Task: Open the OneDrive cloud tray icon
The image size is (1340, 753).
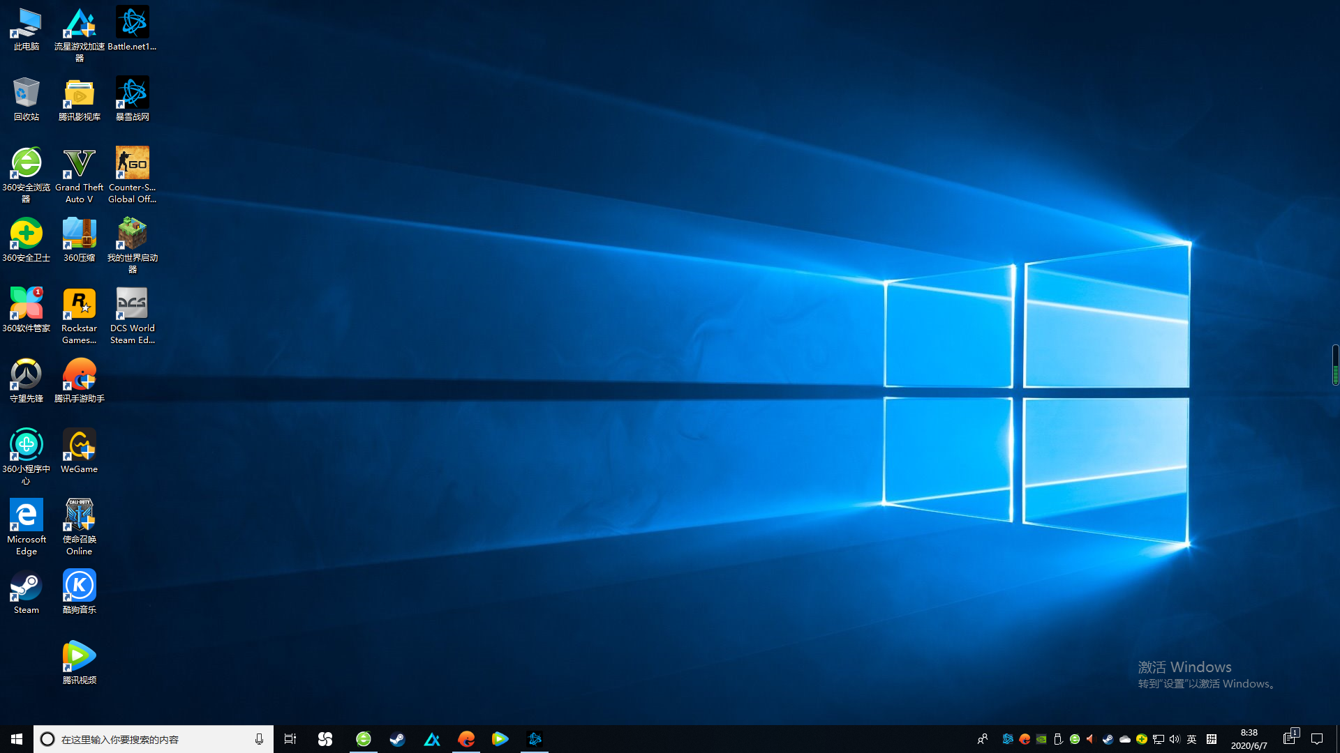Action: 1125,739
